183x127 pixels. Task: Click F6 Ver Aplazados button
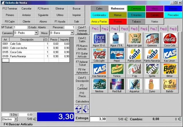[x=82, y=71]
